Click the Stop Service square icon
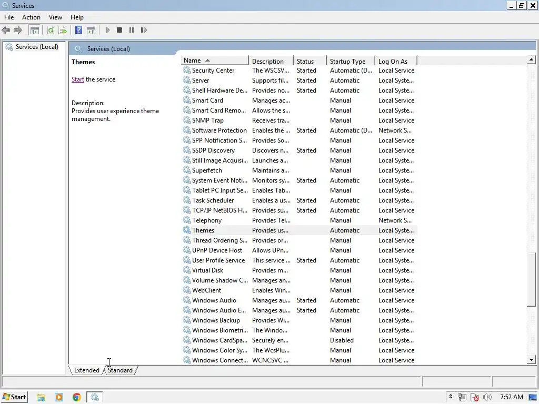This screenshot has height=404, width=539. point(119,30)
